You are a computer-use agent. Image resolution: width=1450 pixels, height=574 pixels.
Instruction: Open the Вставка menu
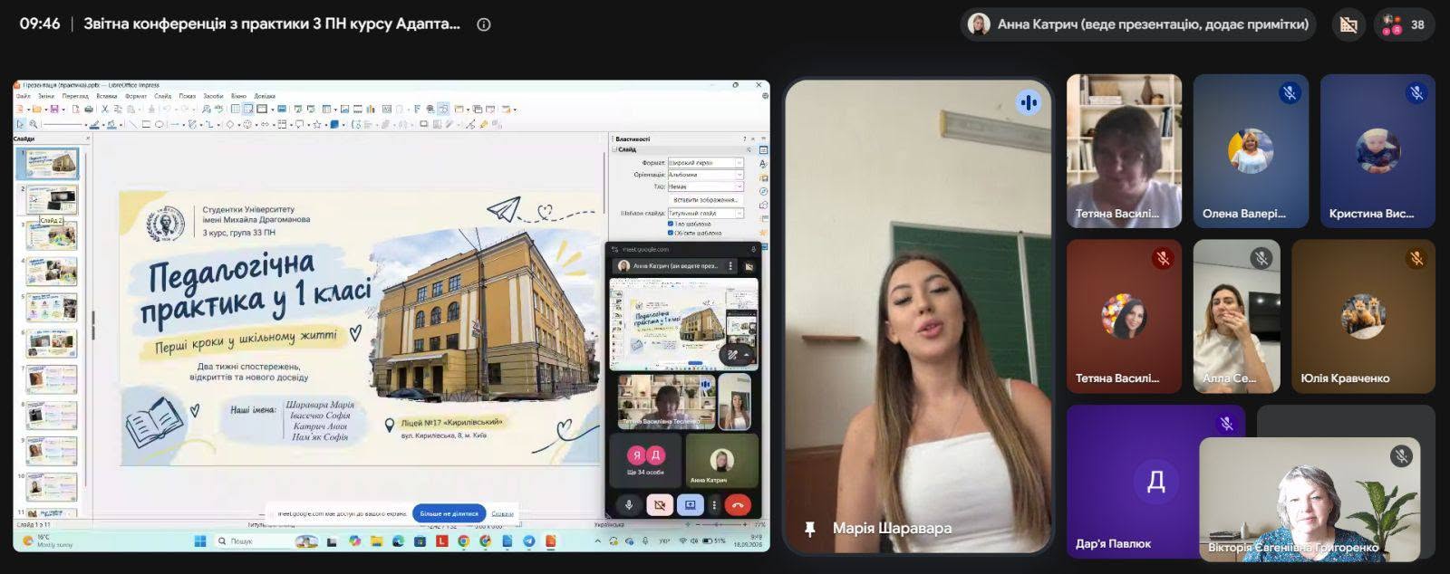[x=107, y=96]
